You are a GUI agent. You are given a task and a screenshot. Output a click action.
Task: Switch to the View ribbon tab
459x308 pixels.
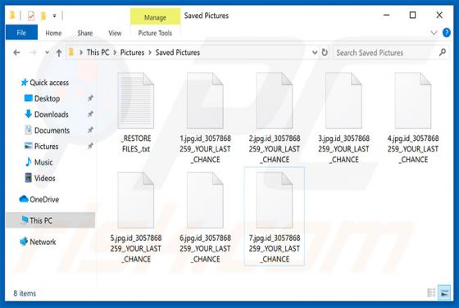pyautogui.click(x=115, y=33)
